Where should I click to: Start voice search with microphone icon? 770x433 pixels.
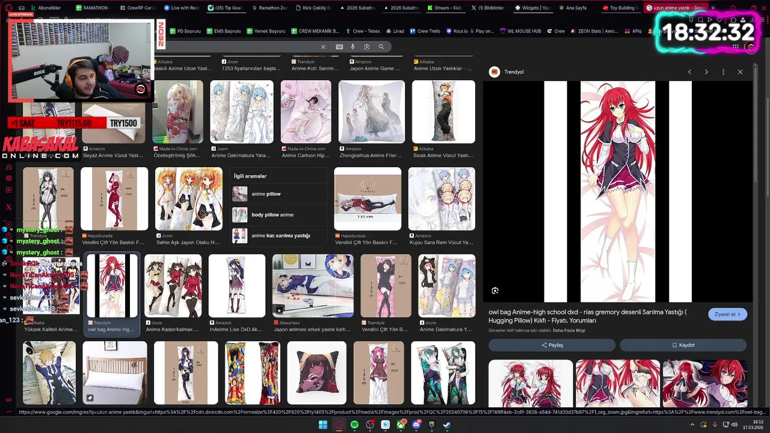click(x=353, y=47)
